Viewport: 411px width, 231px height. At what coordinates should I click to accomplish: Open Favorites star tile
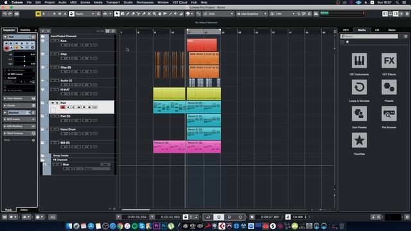[x=359, y=140]
